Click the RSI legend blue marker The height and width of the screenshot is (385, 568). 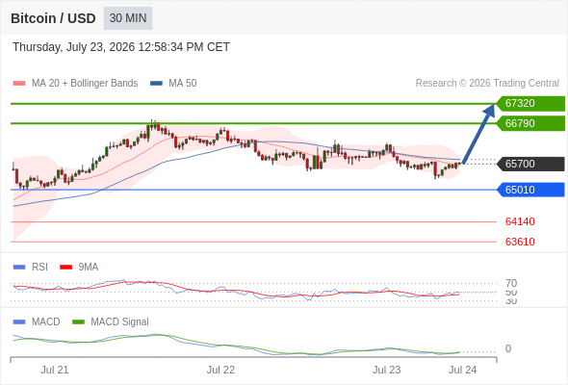19,268
